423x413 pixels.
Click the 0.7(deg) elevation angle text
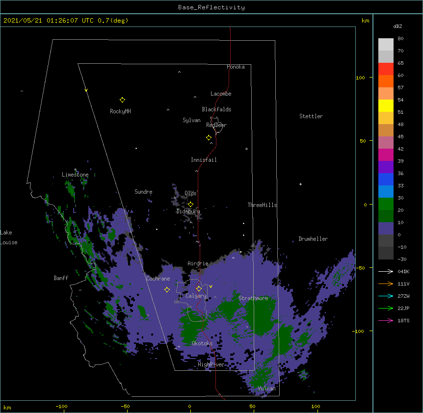click(113, 21)
